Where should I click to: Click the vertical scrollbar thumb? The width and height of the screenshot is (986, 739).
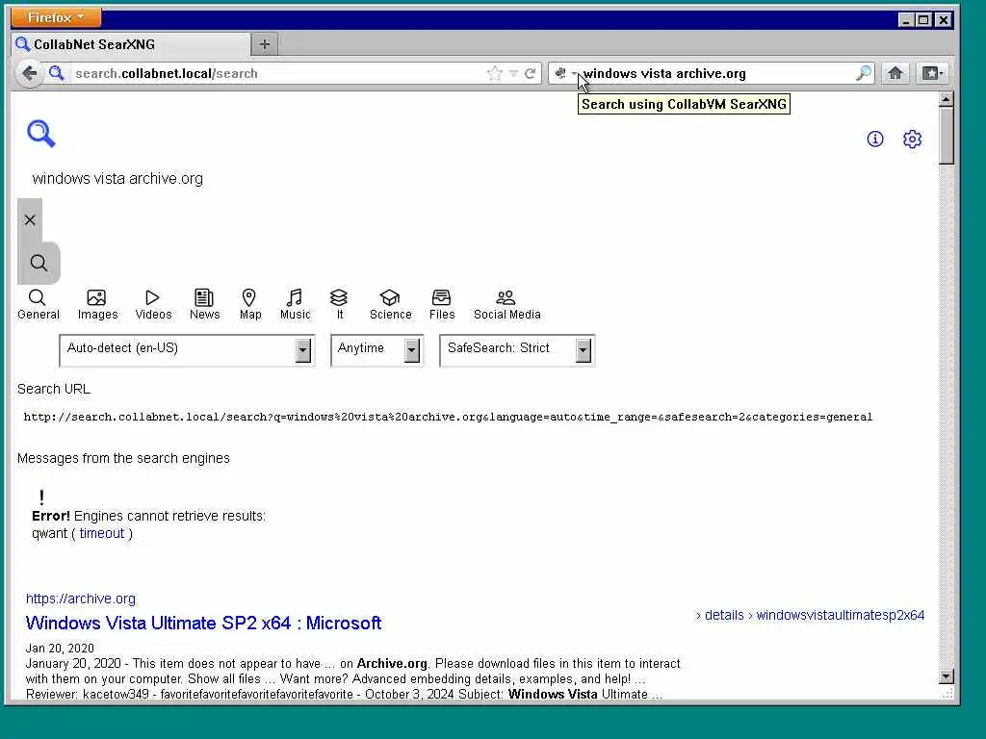point(946,135)
